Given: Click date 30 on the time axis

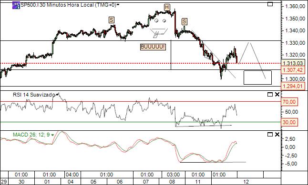Looking at the screenshot, I should coord(21,182).
